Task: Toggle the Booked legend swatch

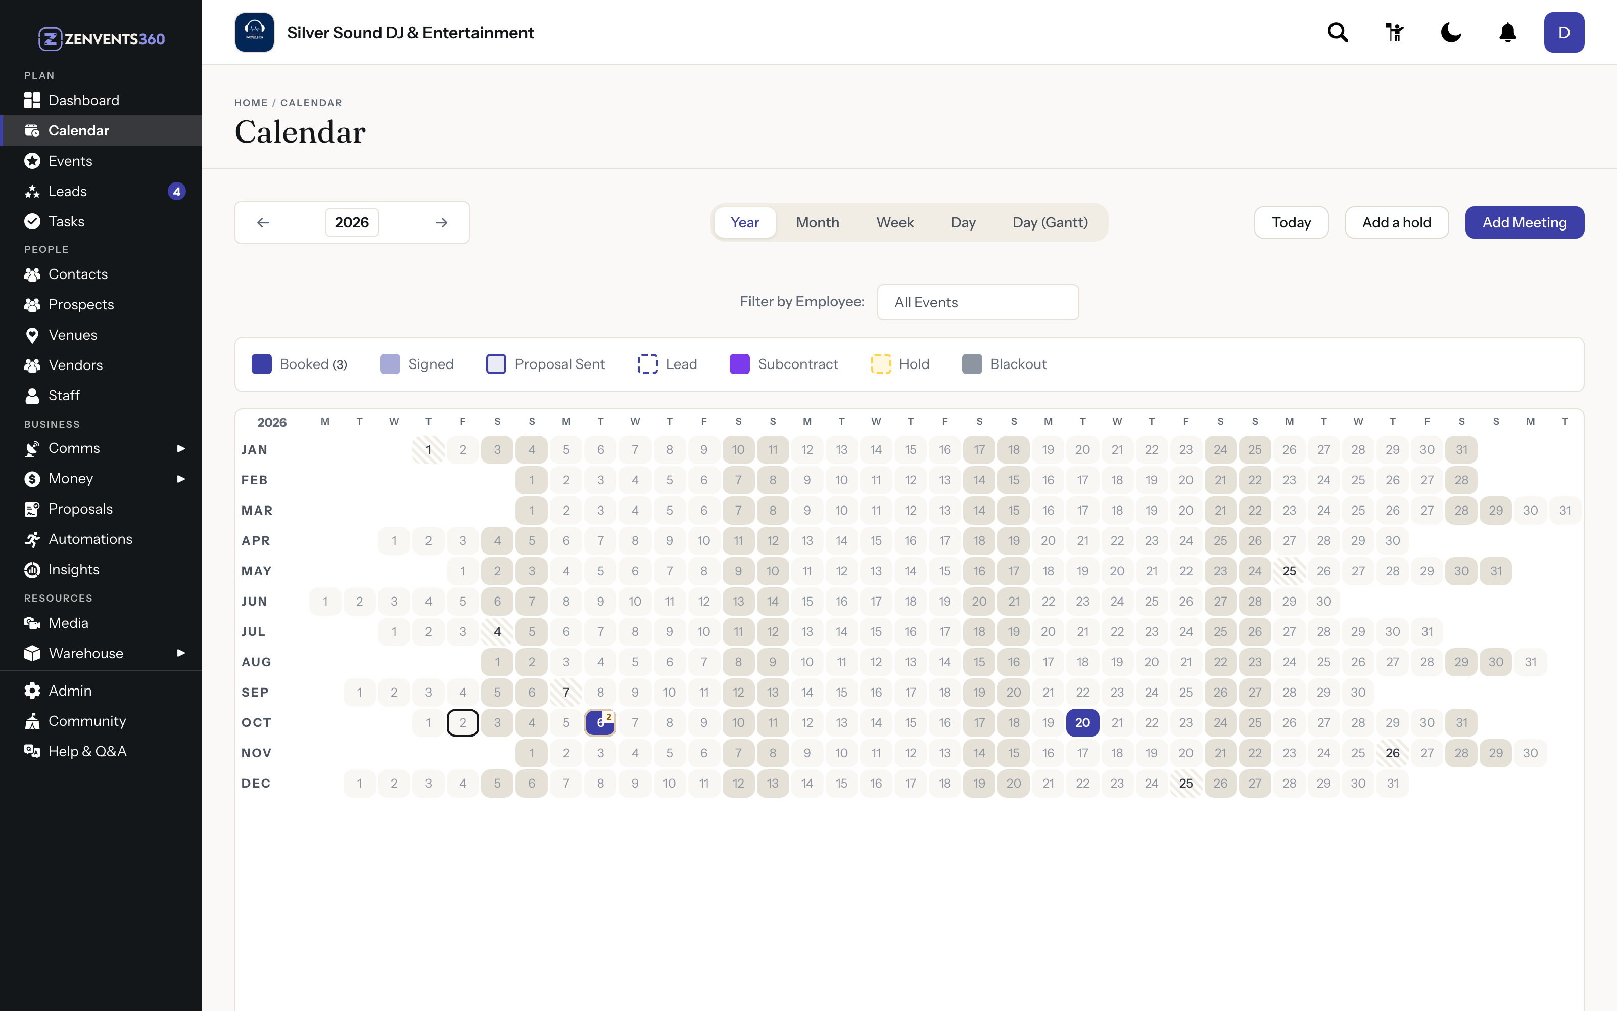Action: click(x=261, y=364)
